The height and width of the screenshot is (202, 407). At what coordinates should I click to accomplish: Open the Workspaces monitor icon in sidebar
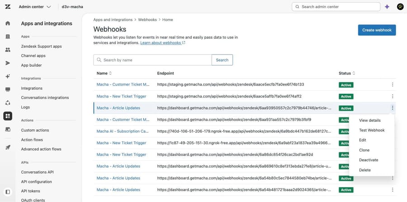pos(8,89)
